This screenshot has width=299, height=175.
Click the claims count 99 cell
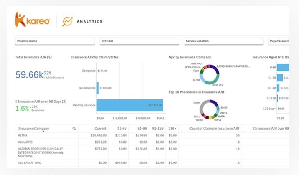[237, 135]
